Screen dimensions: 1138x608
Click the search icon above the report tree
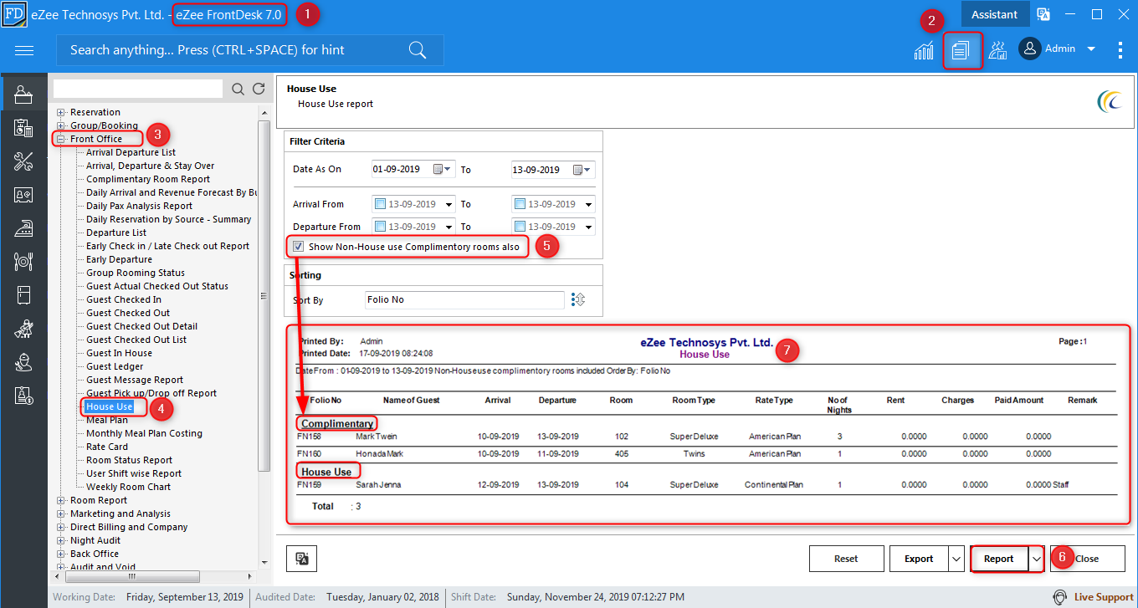tap(238, 89)
